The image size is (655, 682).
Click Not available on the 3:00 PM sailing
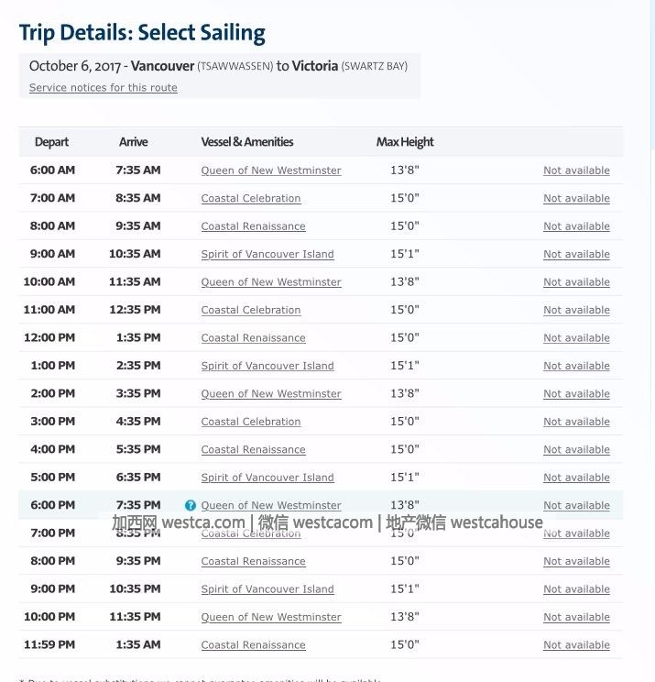(576, 422)
